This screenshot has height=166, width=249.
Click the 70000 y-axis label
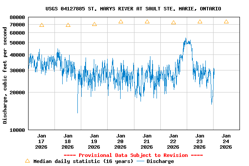17,25
